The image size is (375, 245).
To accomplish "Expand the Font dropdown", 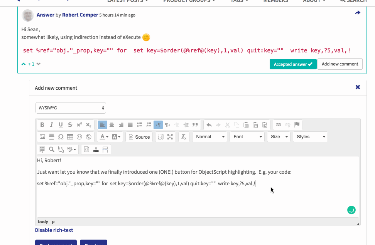I will click(247, 137).
